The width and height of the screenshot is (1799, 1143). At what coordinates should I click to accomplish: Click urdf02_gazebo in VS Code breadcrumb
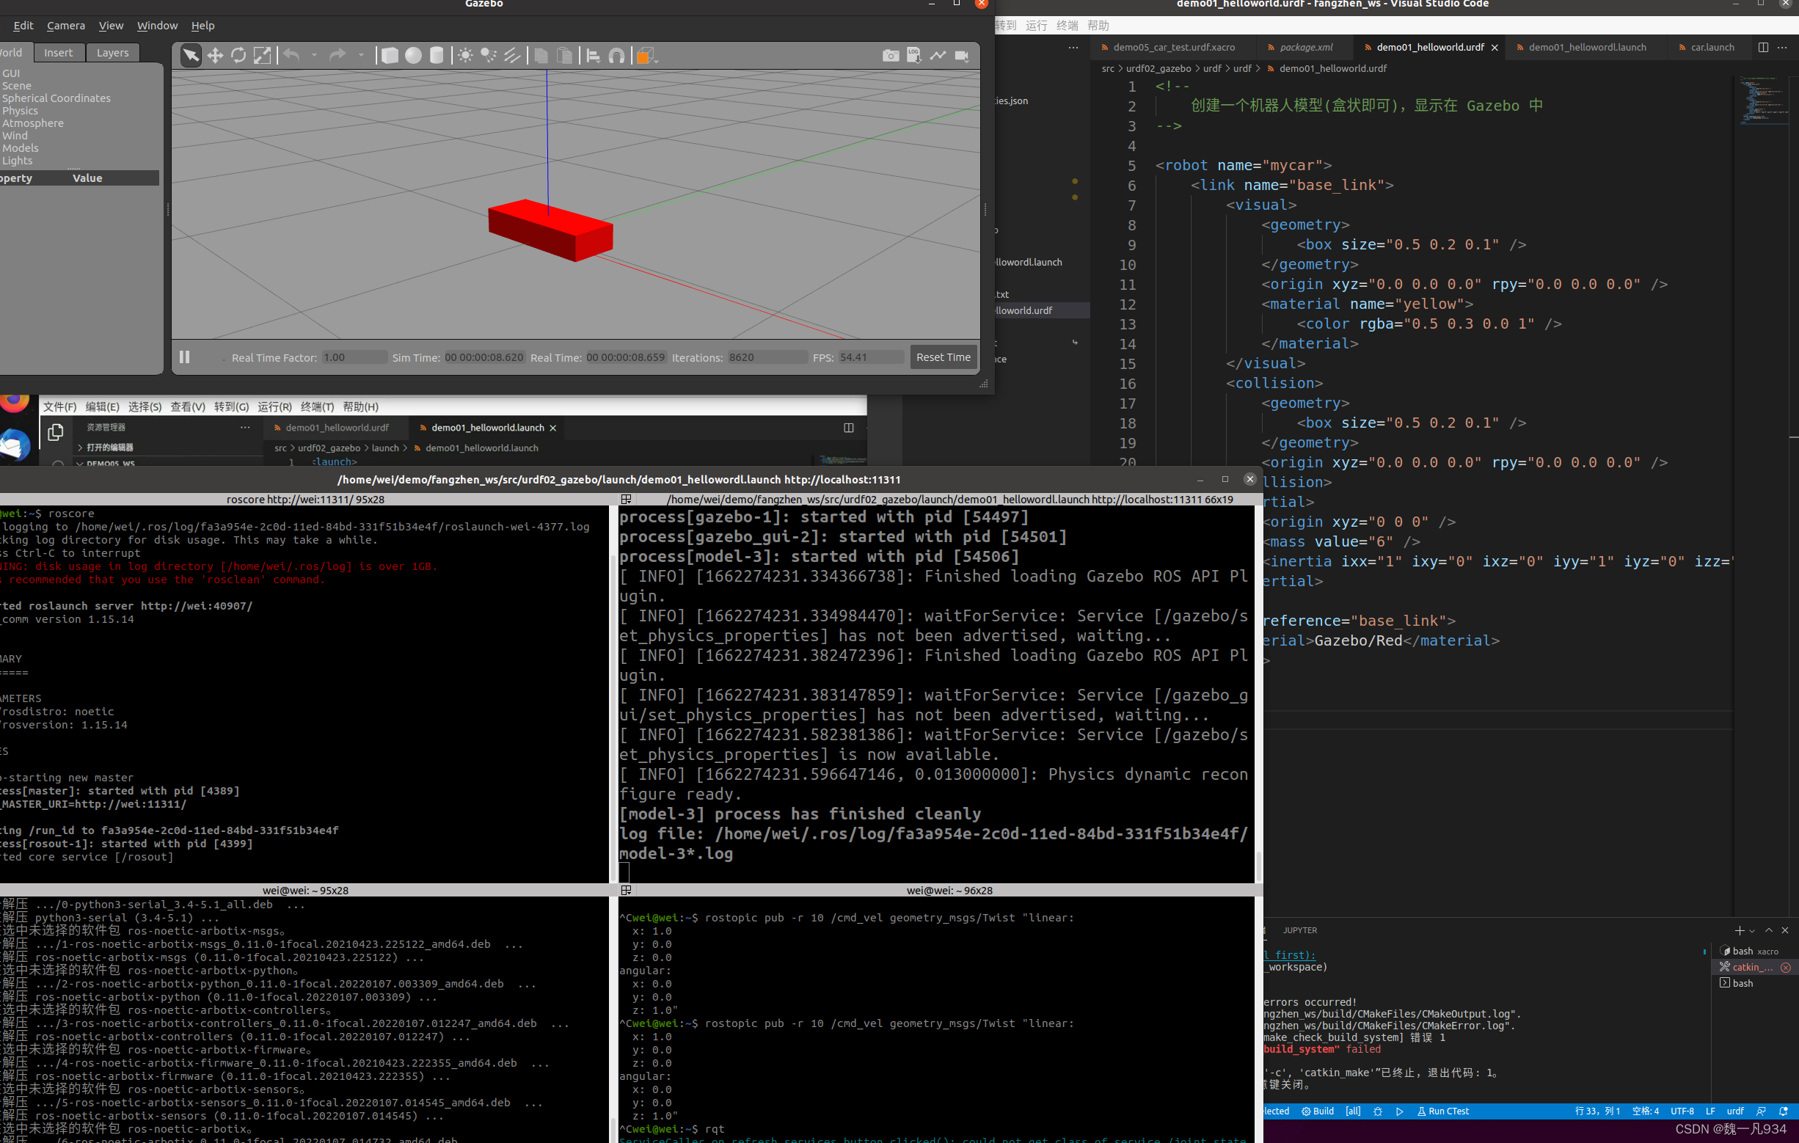coord(1158,68)
